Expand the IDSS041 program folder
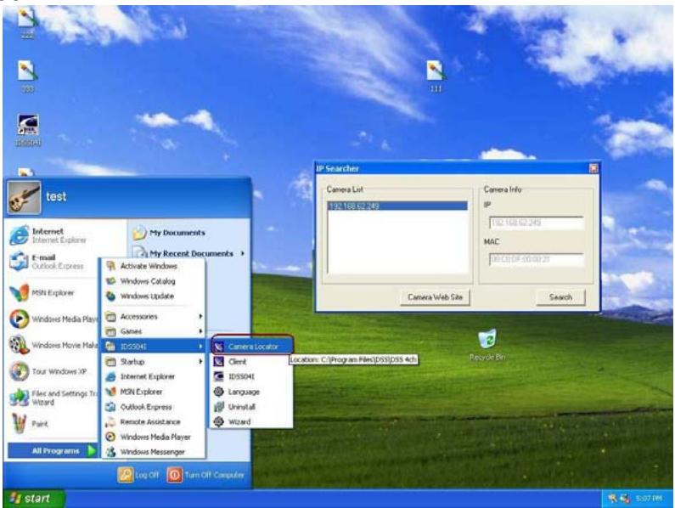 (153, 347)
